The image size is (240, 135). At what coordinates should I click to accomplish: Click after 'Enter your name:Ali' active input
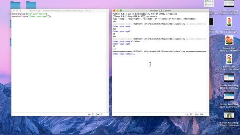coord(135,54)
